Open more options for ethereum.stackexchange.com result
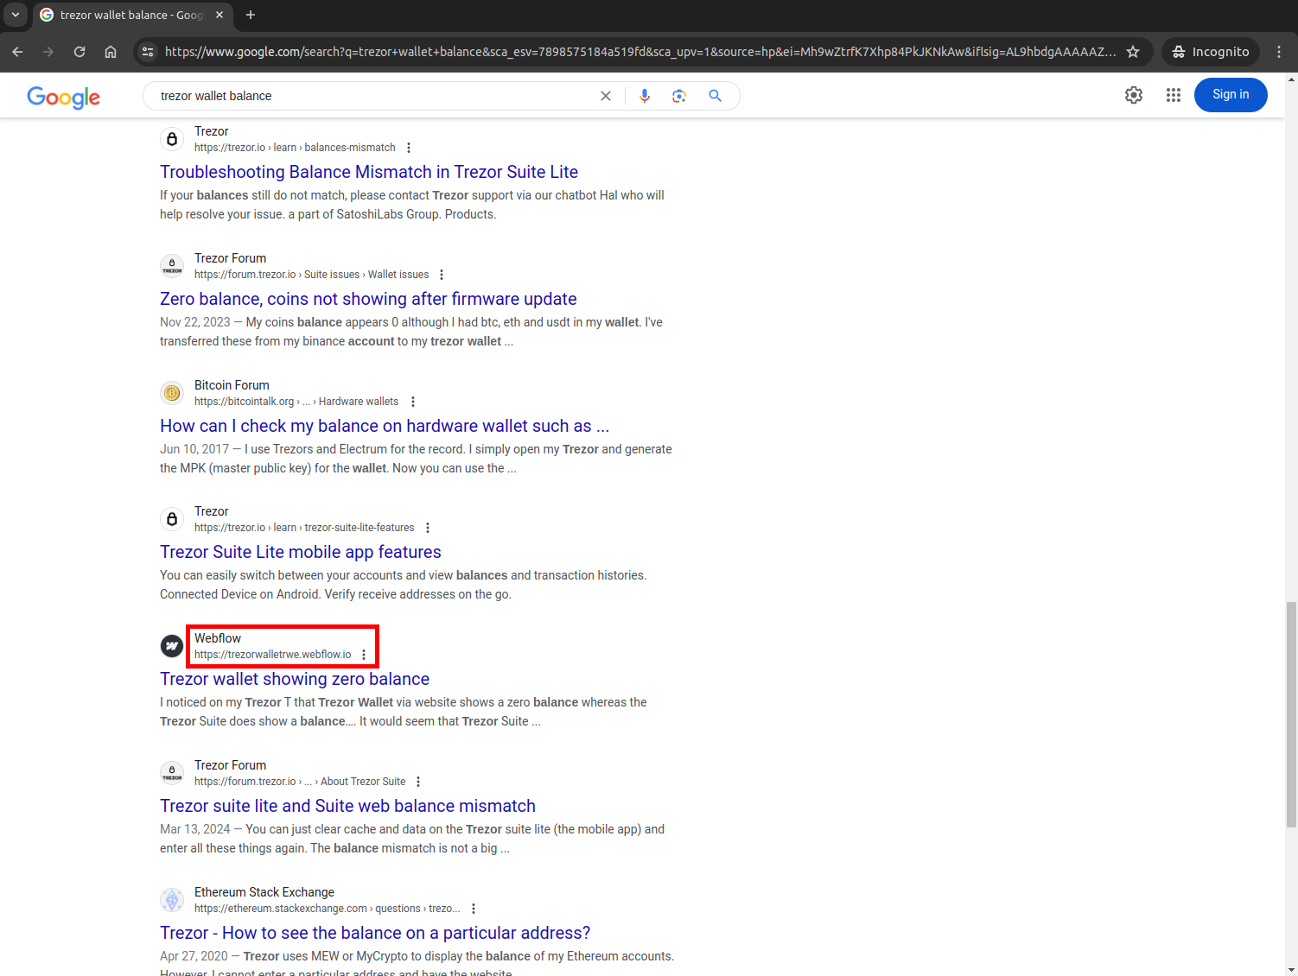 tap(474, 909)
